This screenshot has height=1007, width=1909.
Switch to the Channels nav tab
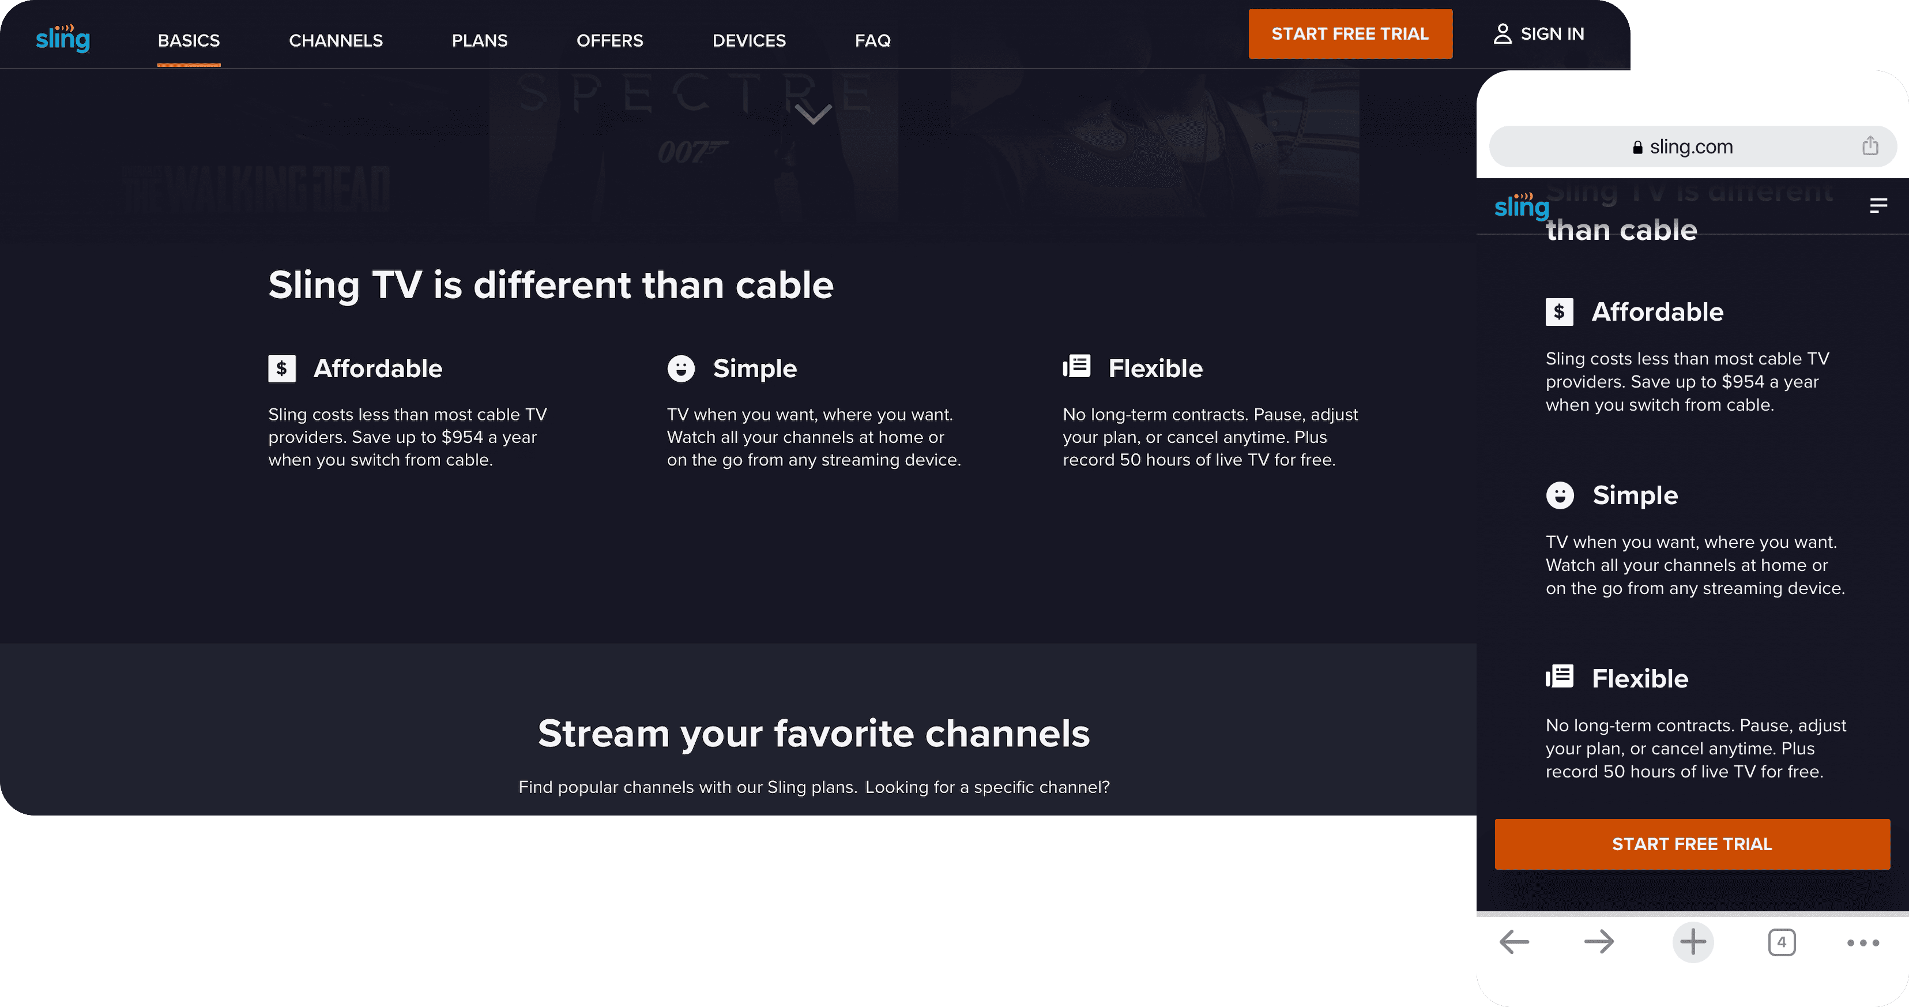(336, 41)
